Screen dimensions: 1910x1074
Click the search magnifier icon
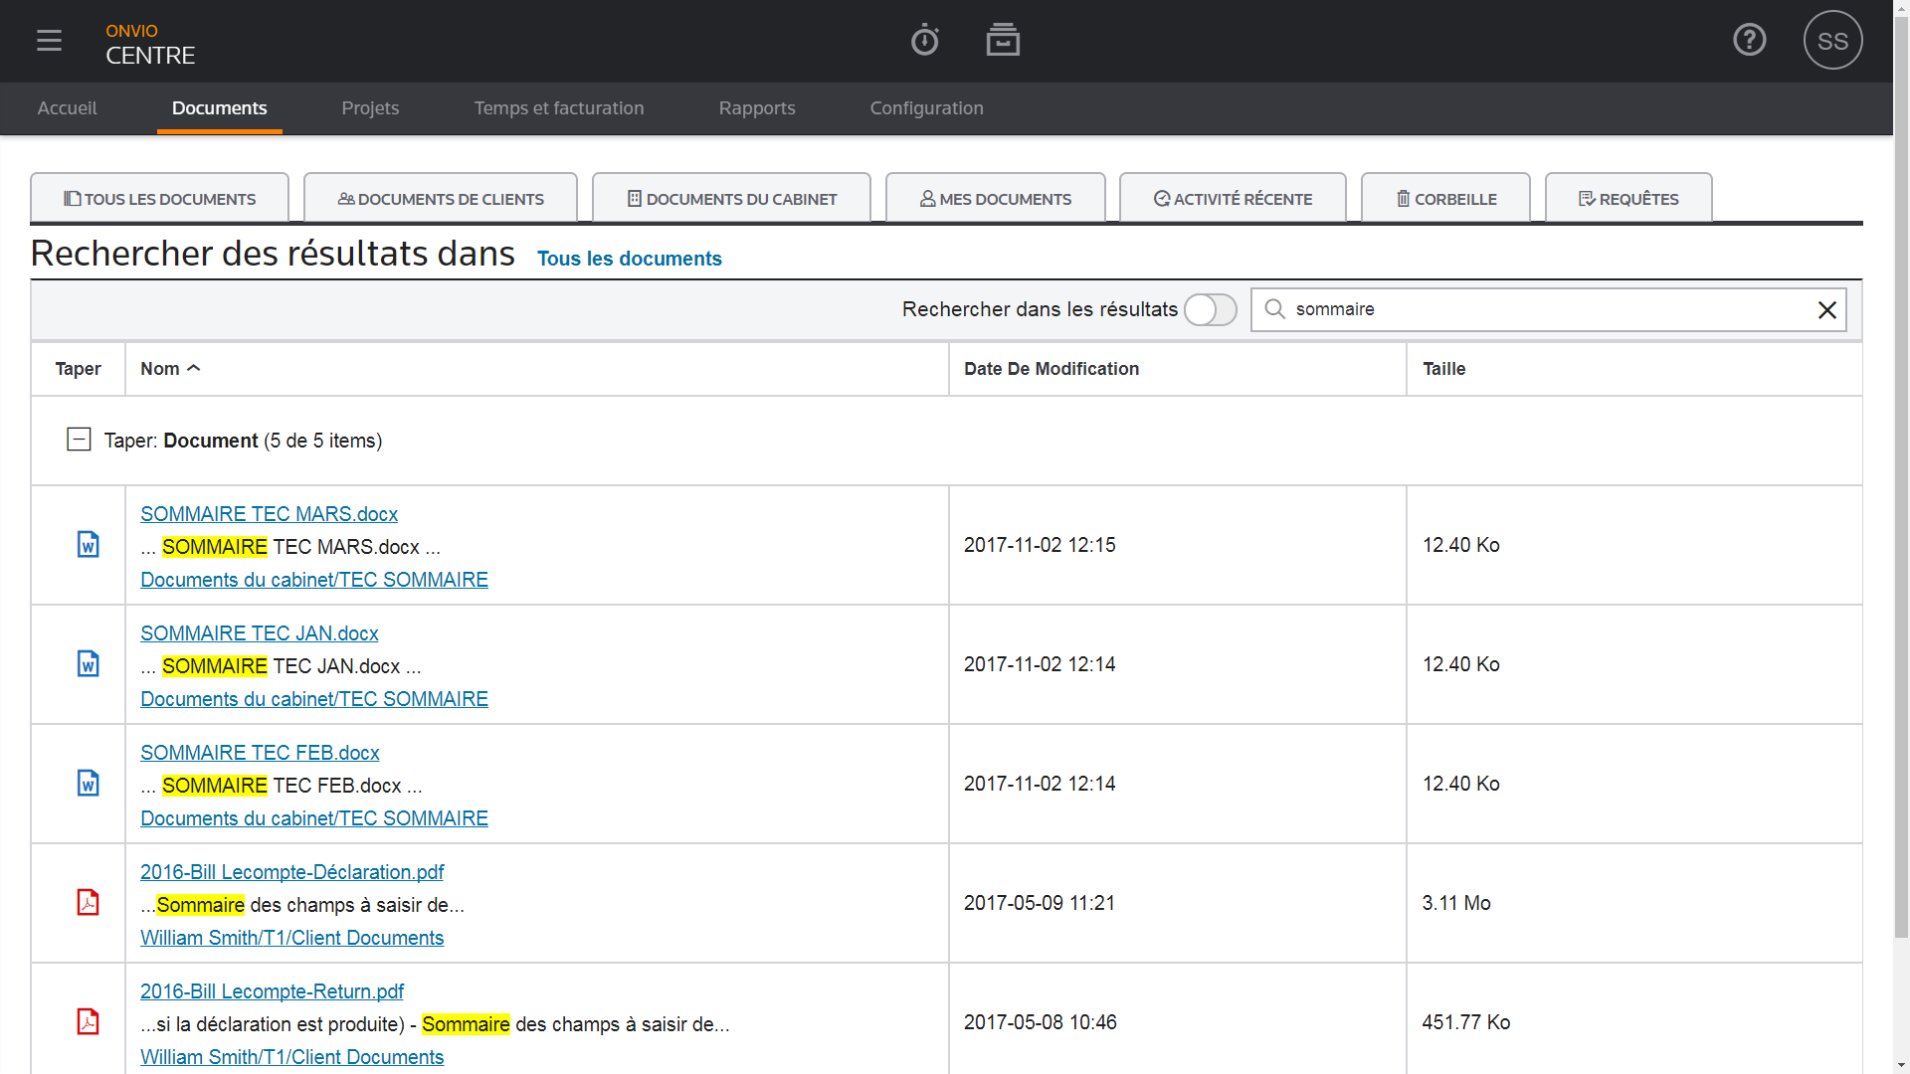[1274, 309]
